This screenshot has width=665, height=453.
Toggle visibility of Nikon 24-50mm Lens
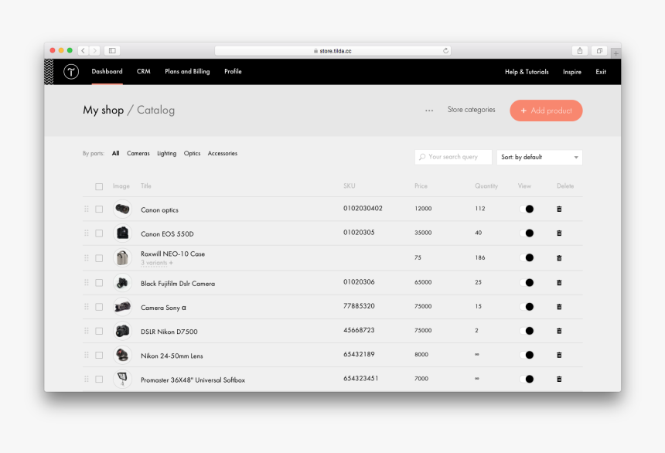coord(527,355)
